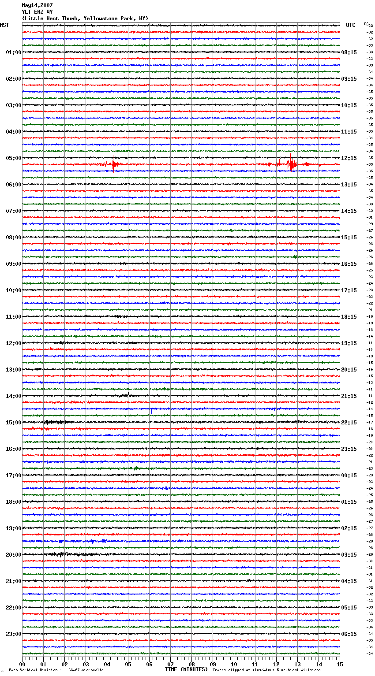
Task: Select the 11:00 MST time label
Action: coord(14,317)
